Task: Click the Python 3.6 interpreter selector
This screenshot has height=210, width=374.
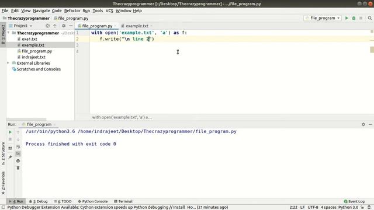Action: (348, 208)
